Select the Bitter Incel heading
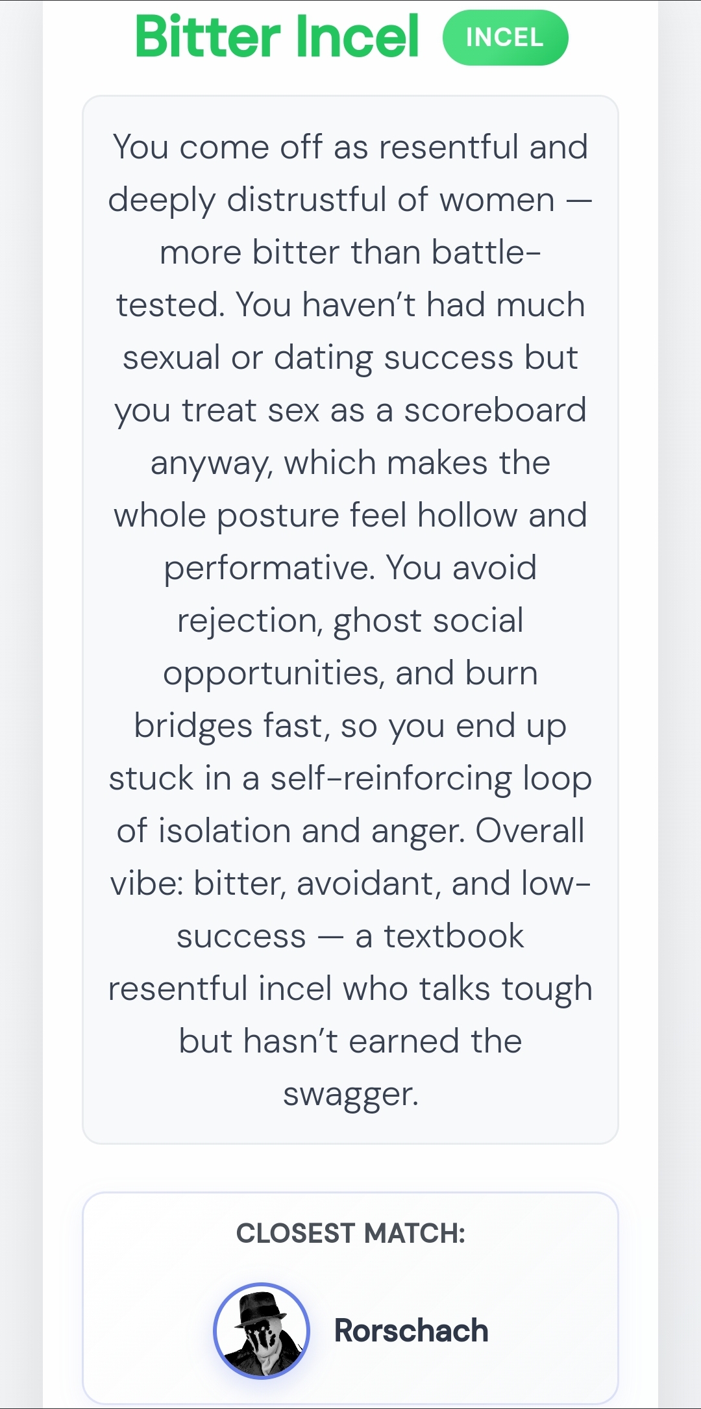The image size is (701, 1409). tap(277, 37)
